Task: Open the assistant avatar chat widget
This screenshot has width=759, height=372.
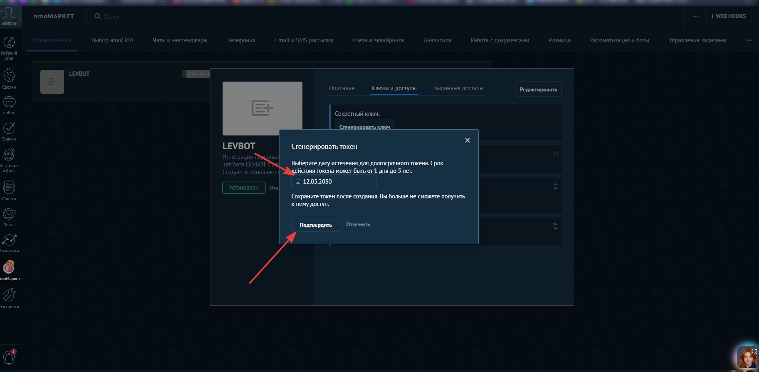Action: point(747,358)
